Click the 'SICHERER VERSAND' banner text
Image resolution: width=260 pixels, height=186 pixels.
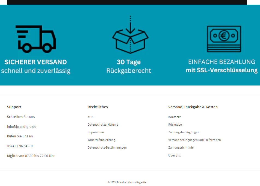(36, 62)
